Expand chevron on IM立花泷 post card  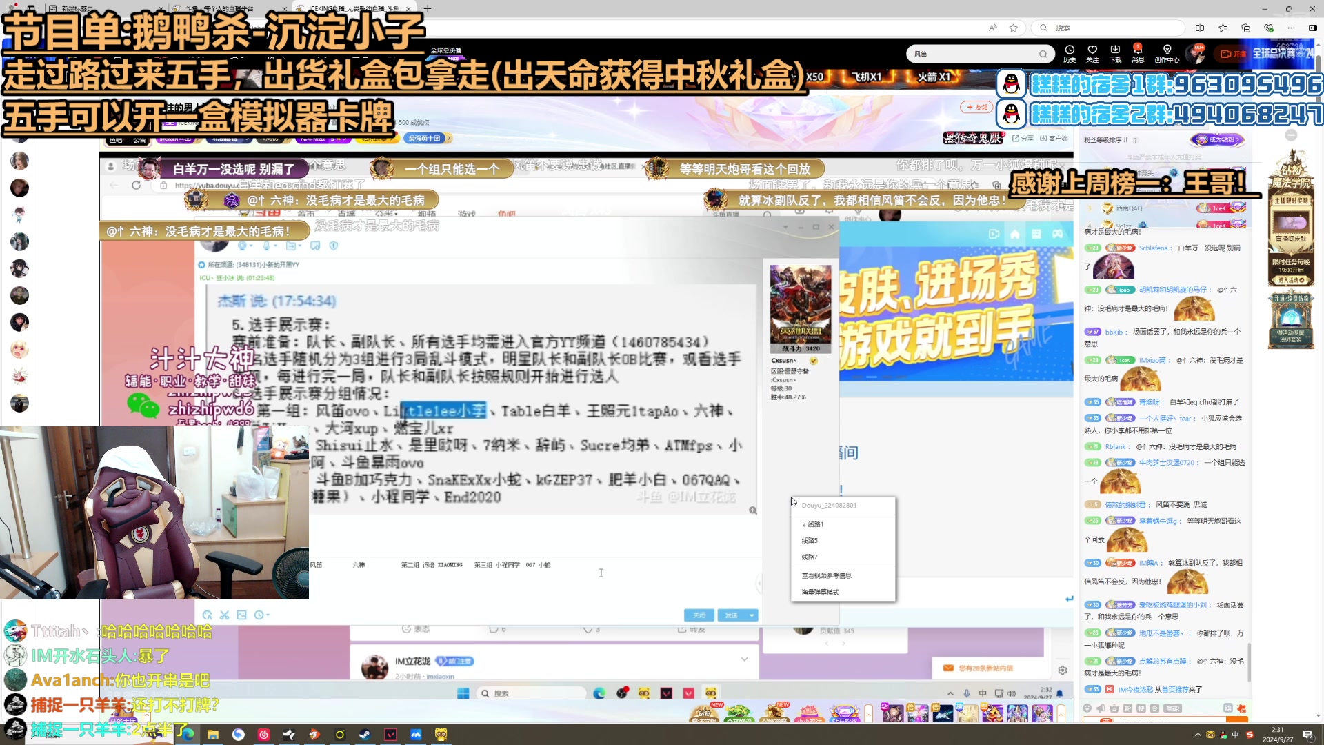(x=744, y=659)
